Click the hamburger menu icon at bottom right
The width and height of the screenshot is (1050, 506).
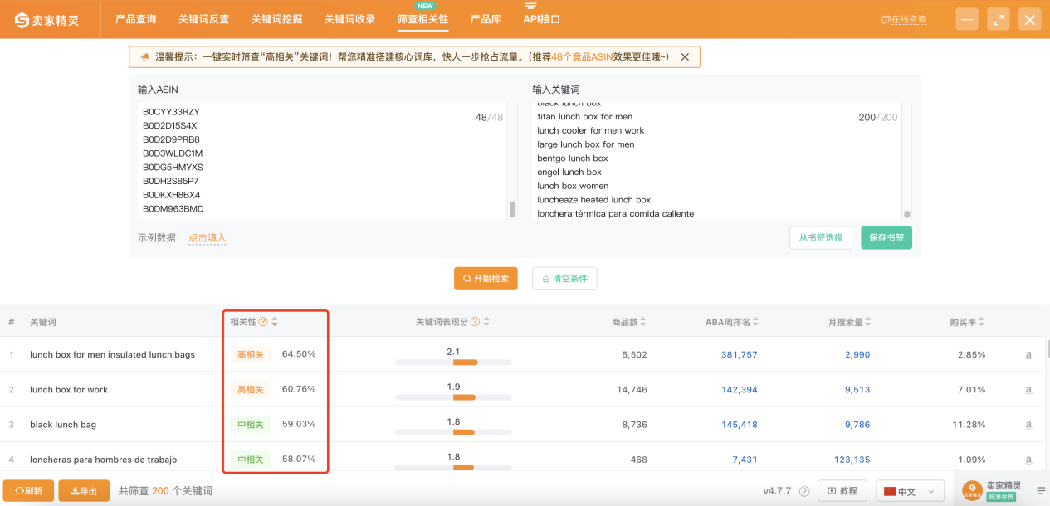tap(1040, 490)
